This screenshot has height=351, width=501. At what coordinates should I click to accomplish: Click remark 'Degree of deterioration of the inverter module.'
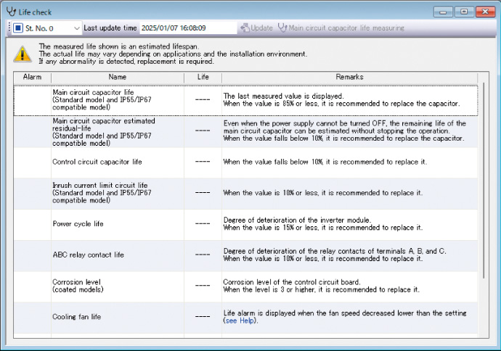coord(297,220)
